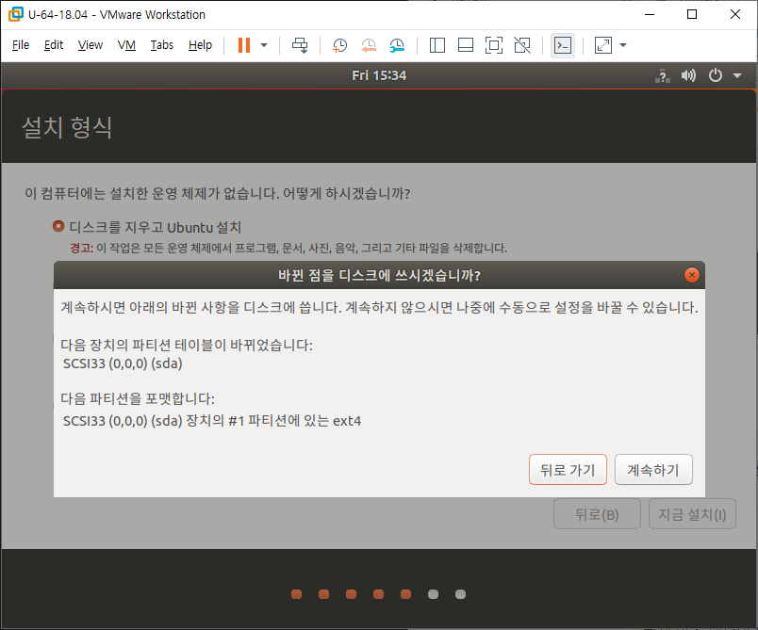Click the first installer progress dot

pos(296,594)
